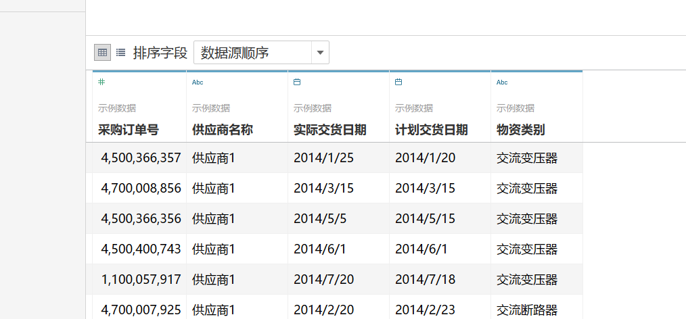
Task: Click 示例数据 label above 采购订单号
Action: pos(117,108)
